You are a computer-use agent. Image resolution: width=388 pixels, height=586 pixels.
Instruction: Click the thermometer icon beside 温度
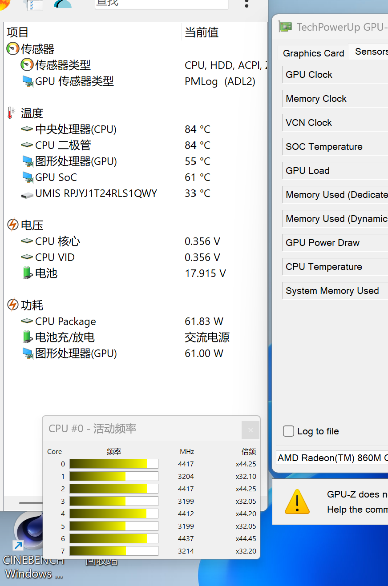point(11,113)
